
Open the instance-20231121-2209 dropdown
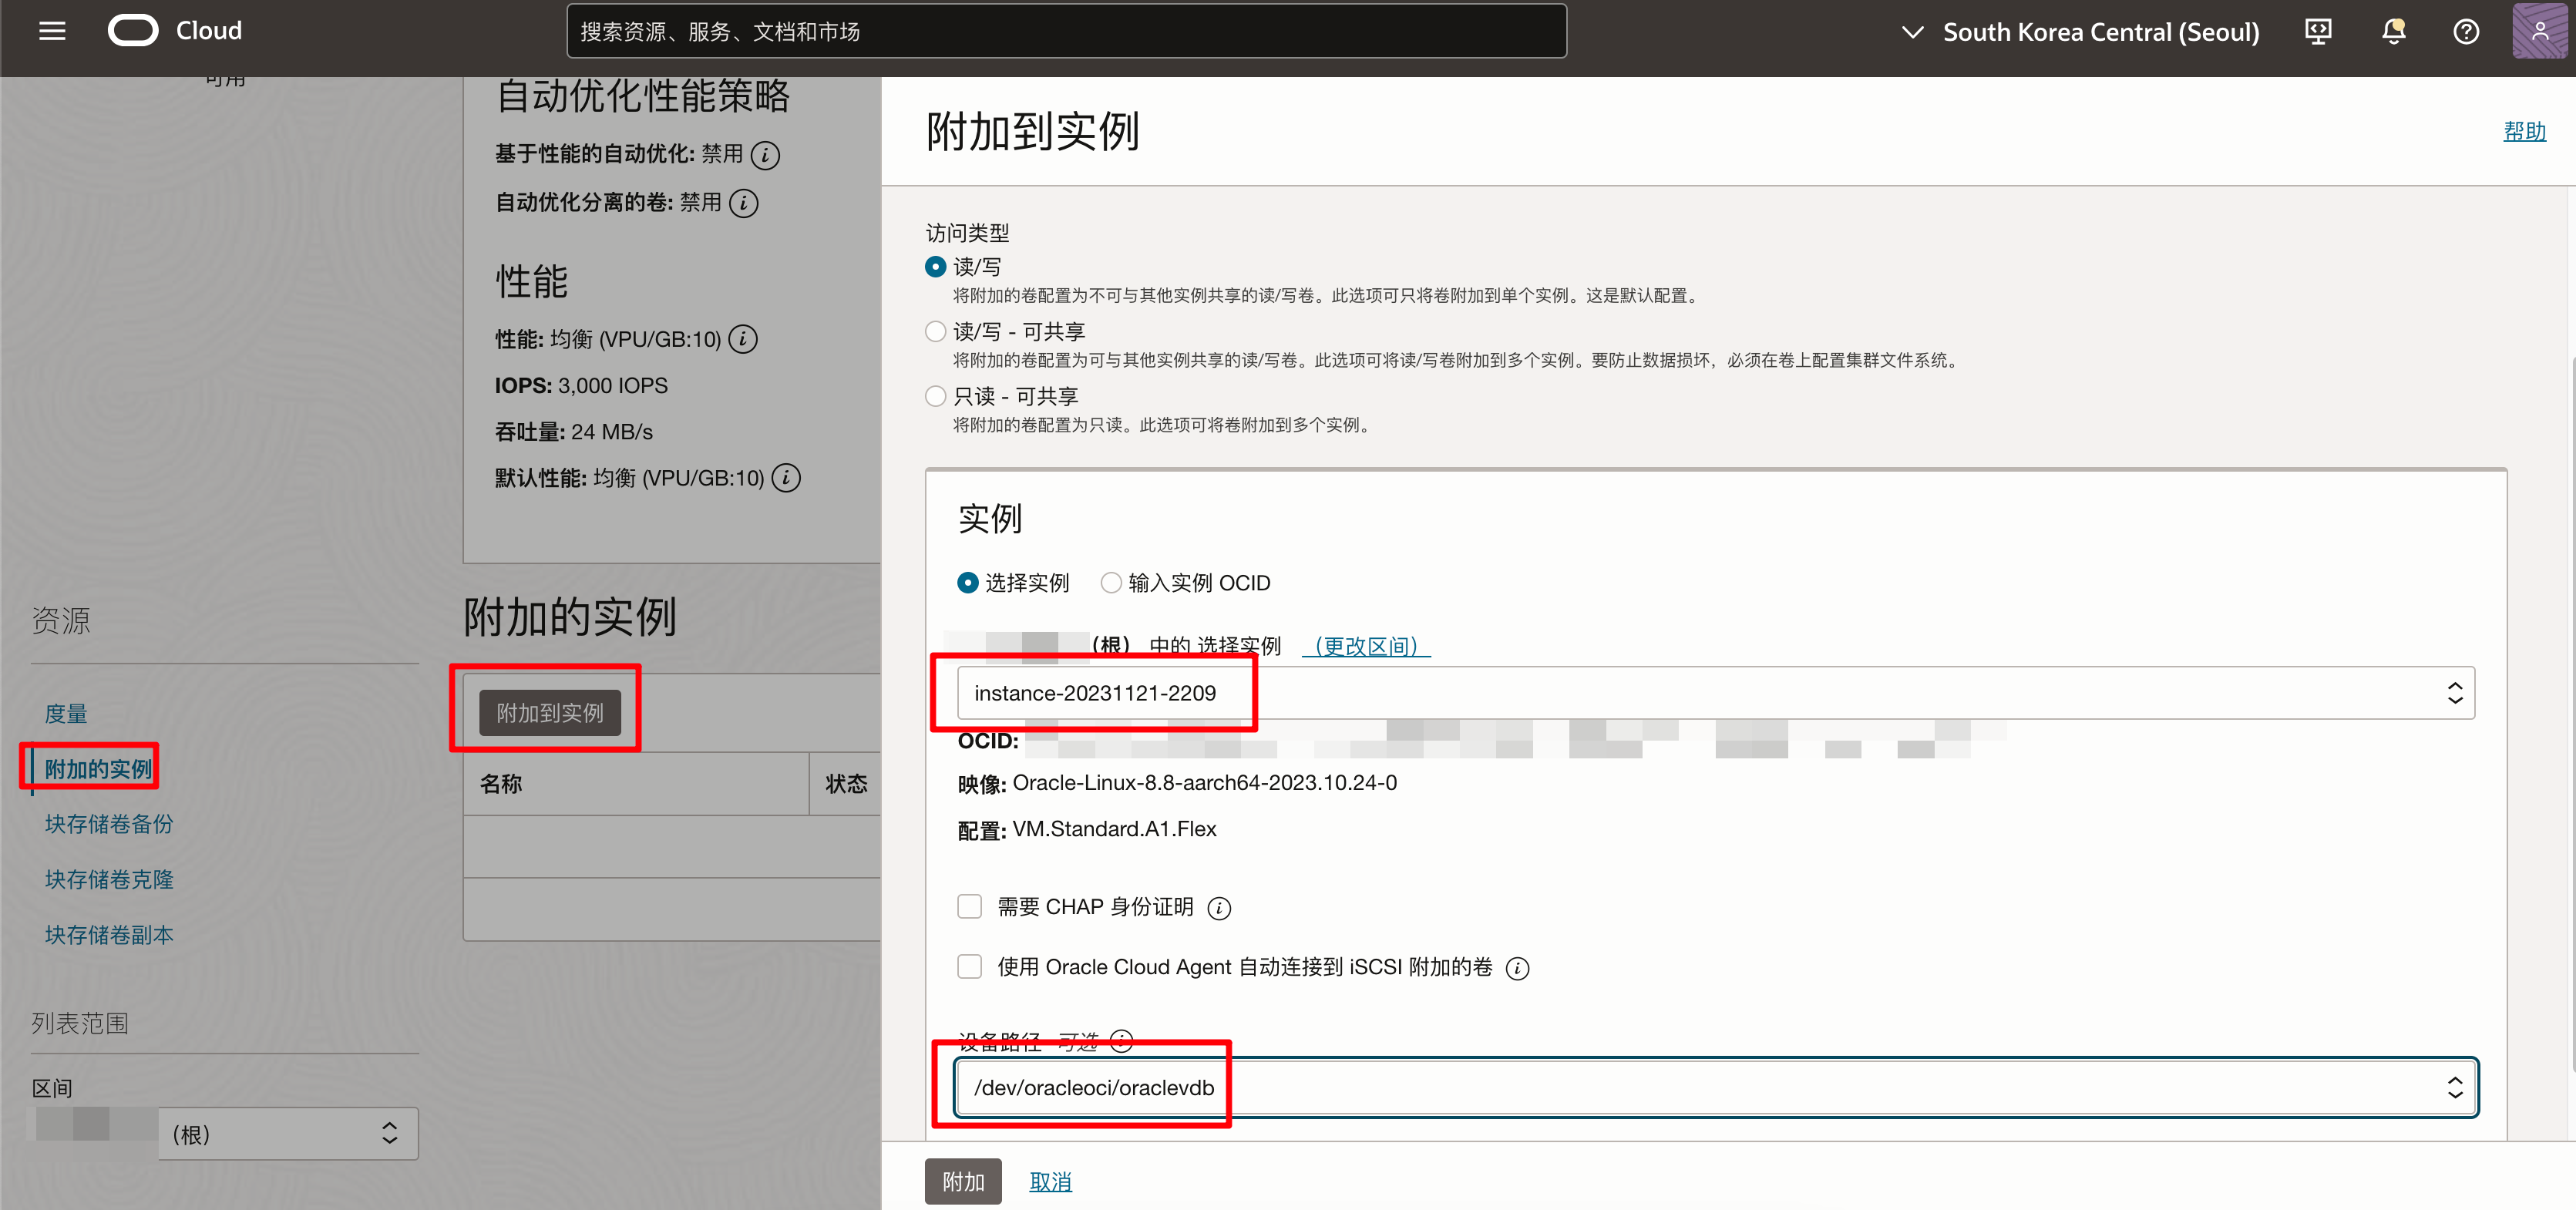[1715, 693]
